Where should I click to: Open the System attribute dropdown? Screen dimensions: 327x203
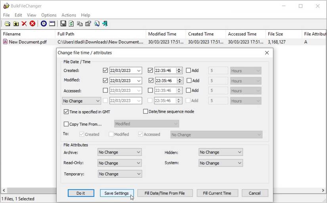point(221,163)
